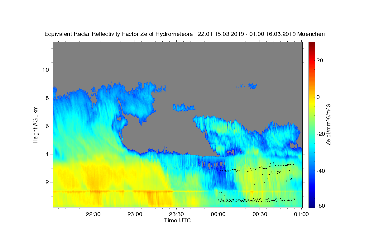
Task: Click the "01:00" time tick label
Action: (302, 214)
